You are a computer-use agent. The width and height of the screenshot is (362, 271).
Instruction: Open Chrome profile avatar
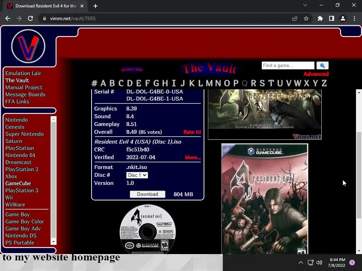point(343,18)
